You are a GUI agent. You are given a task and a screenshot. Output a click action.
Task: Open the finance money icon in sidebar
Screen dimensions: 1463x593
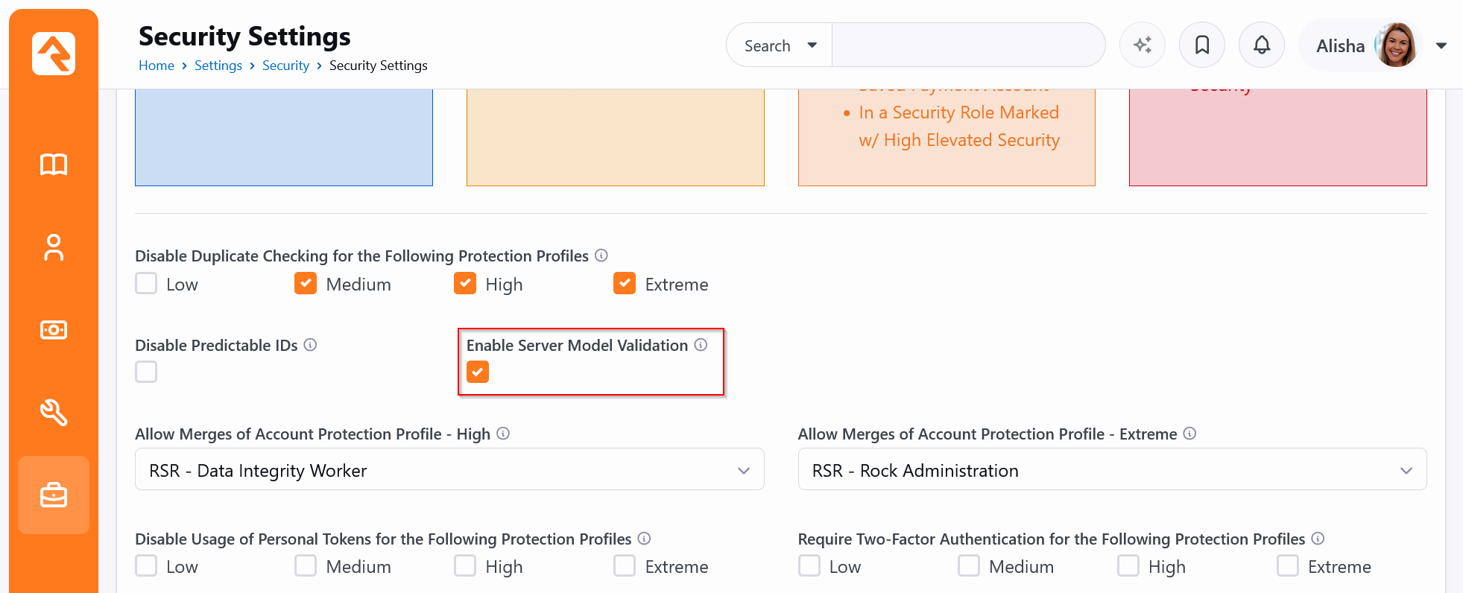54,330
